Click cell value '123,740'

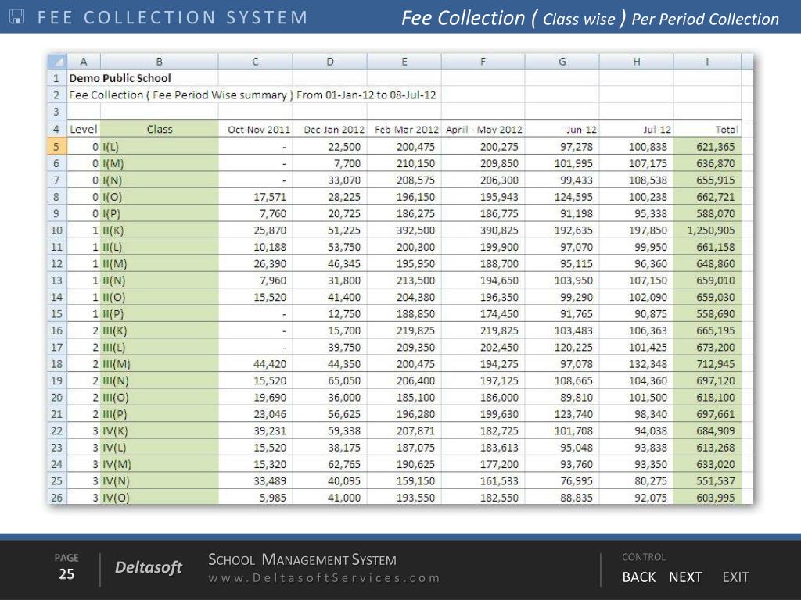(562, 414)
